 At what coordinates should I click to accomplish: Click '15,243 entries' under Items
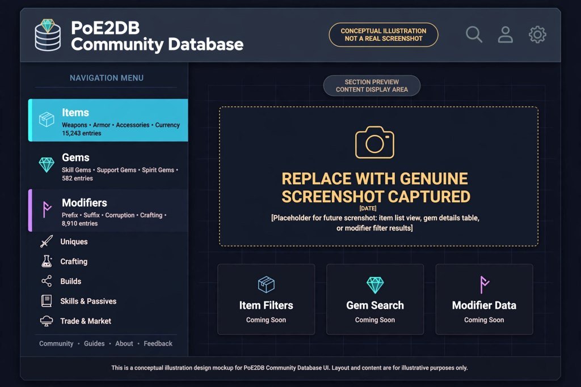tap(82, 133)
